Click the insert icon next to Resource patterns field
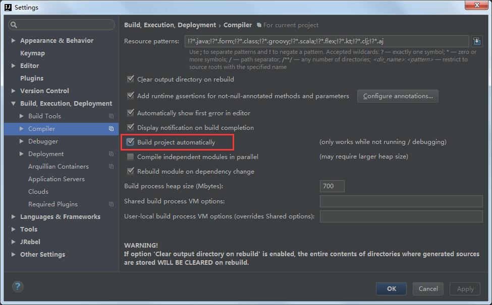The height and width of the screenshot is (305, 492). pyautogui.click(x=476, y=41)
